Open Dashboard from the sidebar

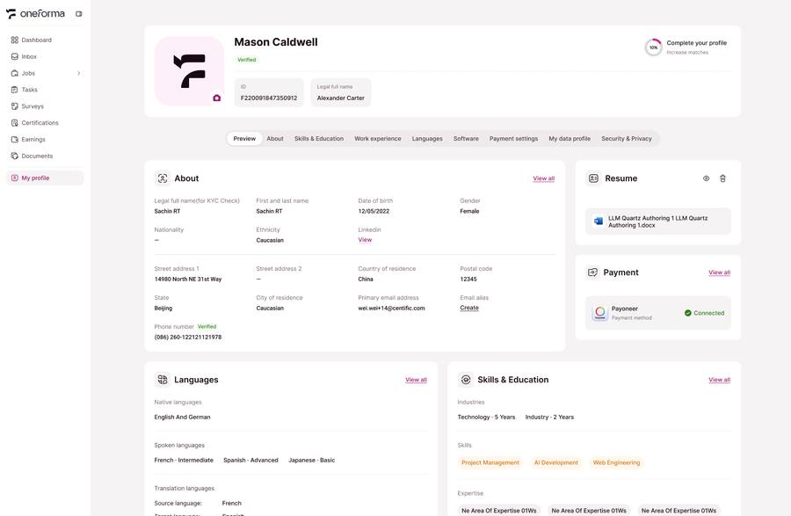tap(45, 40)
